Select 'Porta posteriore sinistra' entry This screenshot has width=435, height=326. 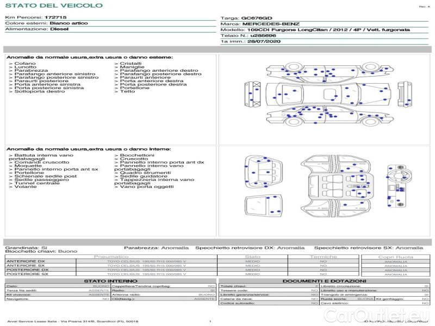[46, 88]
